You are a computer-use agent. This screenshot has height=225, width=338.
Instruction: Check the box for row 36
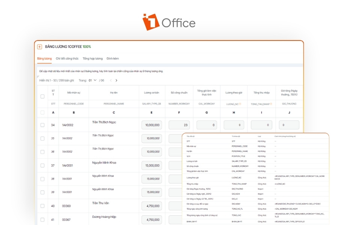click(x=42, y=152)
